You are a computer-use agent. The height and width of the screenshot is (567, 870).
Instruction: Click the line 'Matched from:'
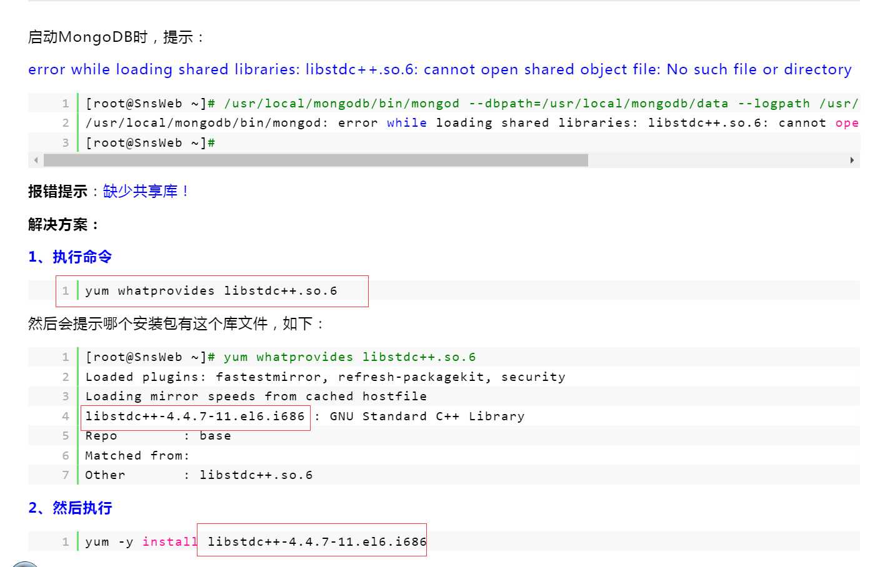tap(137, 456)
